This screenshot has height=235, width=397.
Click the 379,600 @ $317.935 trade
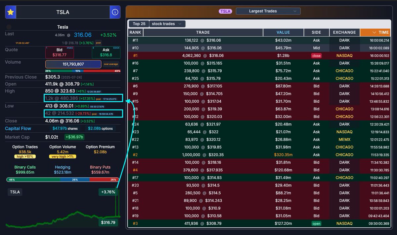tap(203, 170)
